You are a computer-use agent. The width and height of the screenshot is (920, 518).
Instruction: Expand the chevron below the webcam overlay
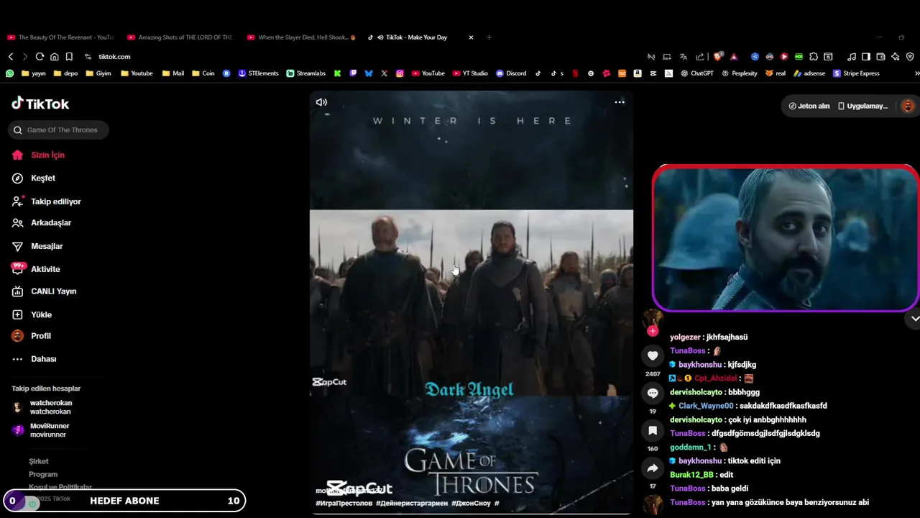coord(915,318)
